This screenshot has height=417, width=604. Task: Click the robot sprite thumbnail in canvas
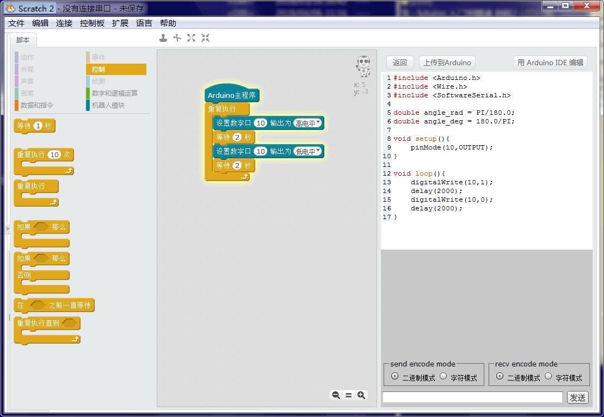point(363,66)
